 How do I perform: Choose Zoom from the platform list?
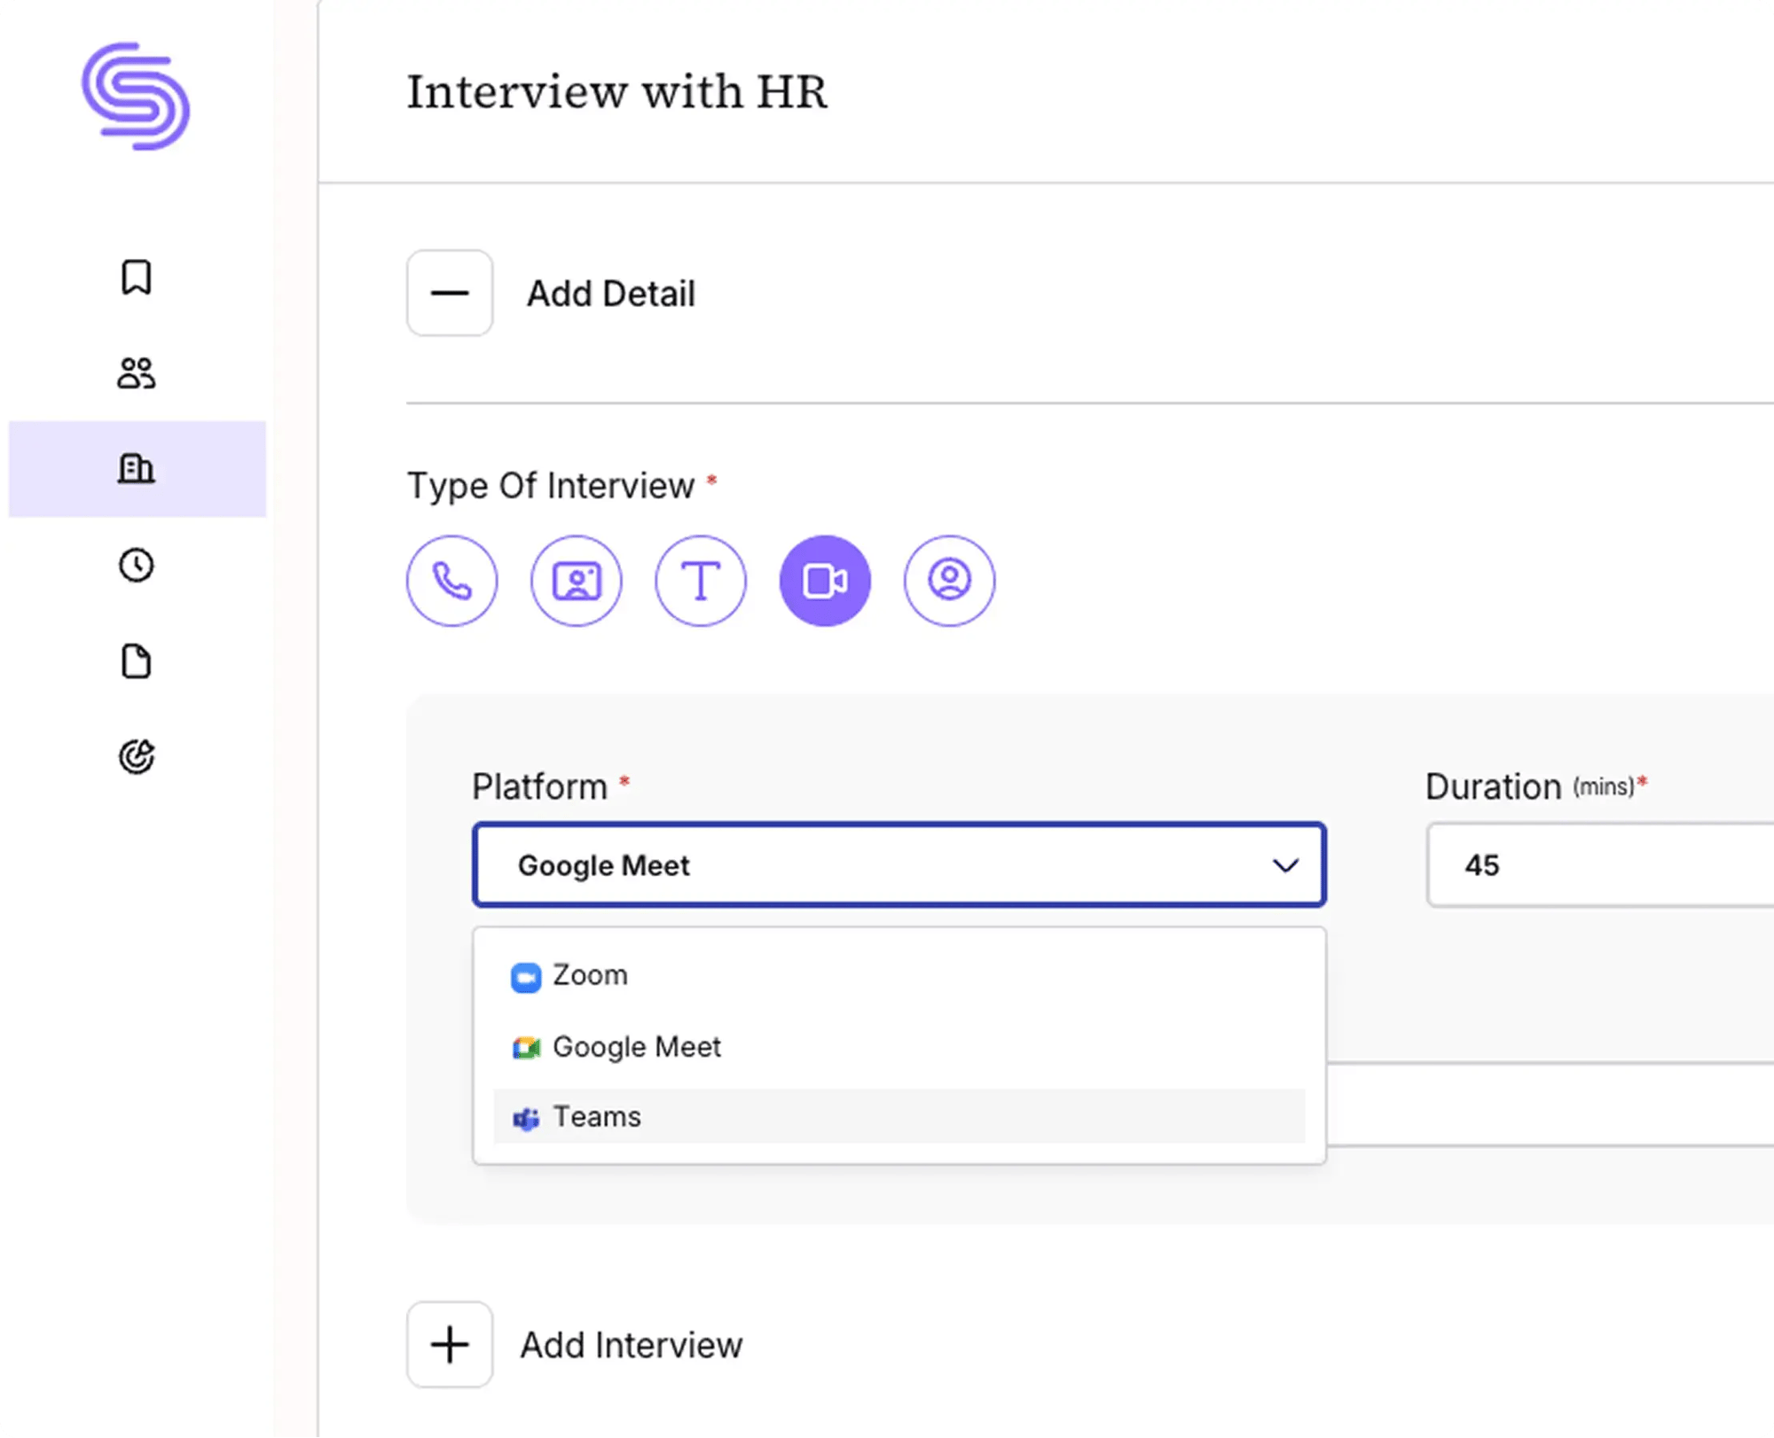(x=899, y=975)
